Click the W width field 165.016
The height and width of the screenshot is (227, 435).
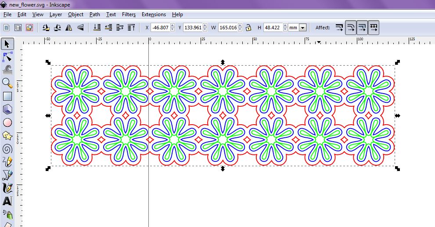pos(228,28)
